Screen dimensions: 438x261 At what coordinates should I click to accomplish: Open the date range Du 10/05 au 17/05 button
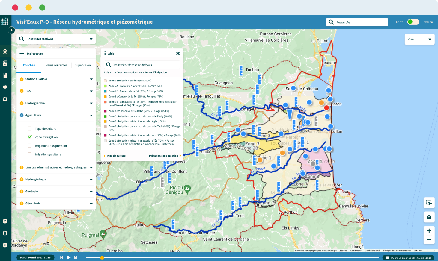click(408, 258)
